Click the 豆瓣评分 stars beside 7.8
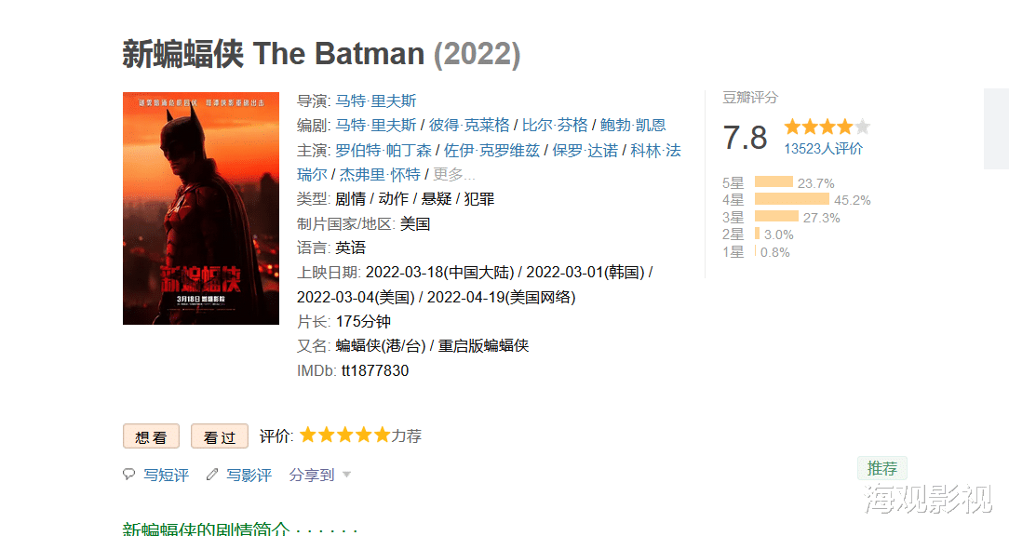 [x=827, y=127]
